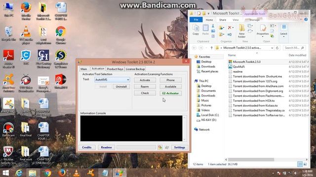Click Information Console scrollbar down arrow
The width and height of the screenshot is (316, 177).
coord(184,139)
